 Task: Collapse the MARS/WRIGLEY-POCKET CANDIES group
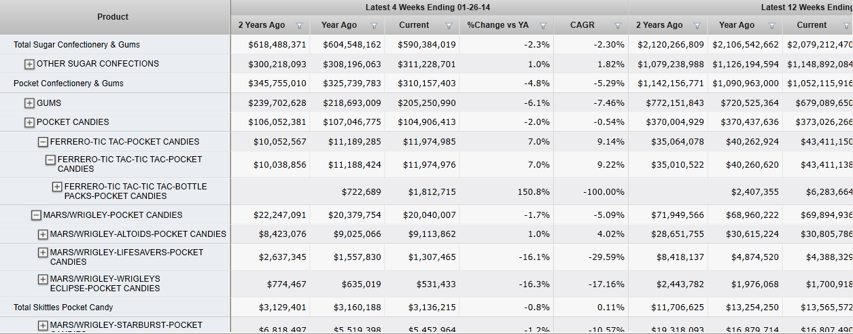tap(36, 215)
